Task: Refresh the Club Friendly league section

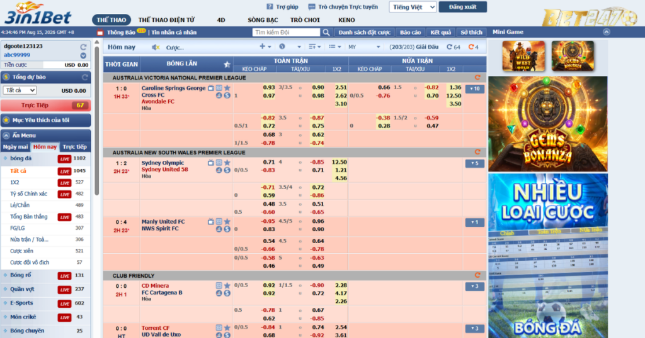Action: pyautogui.click(x=477, y=275)
